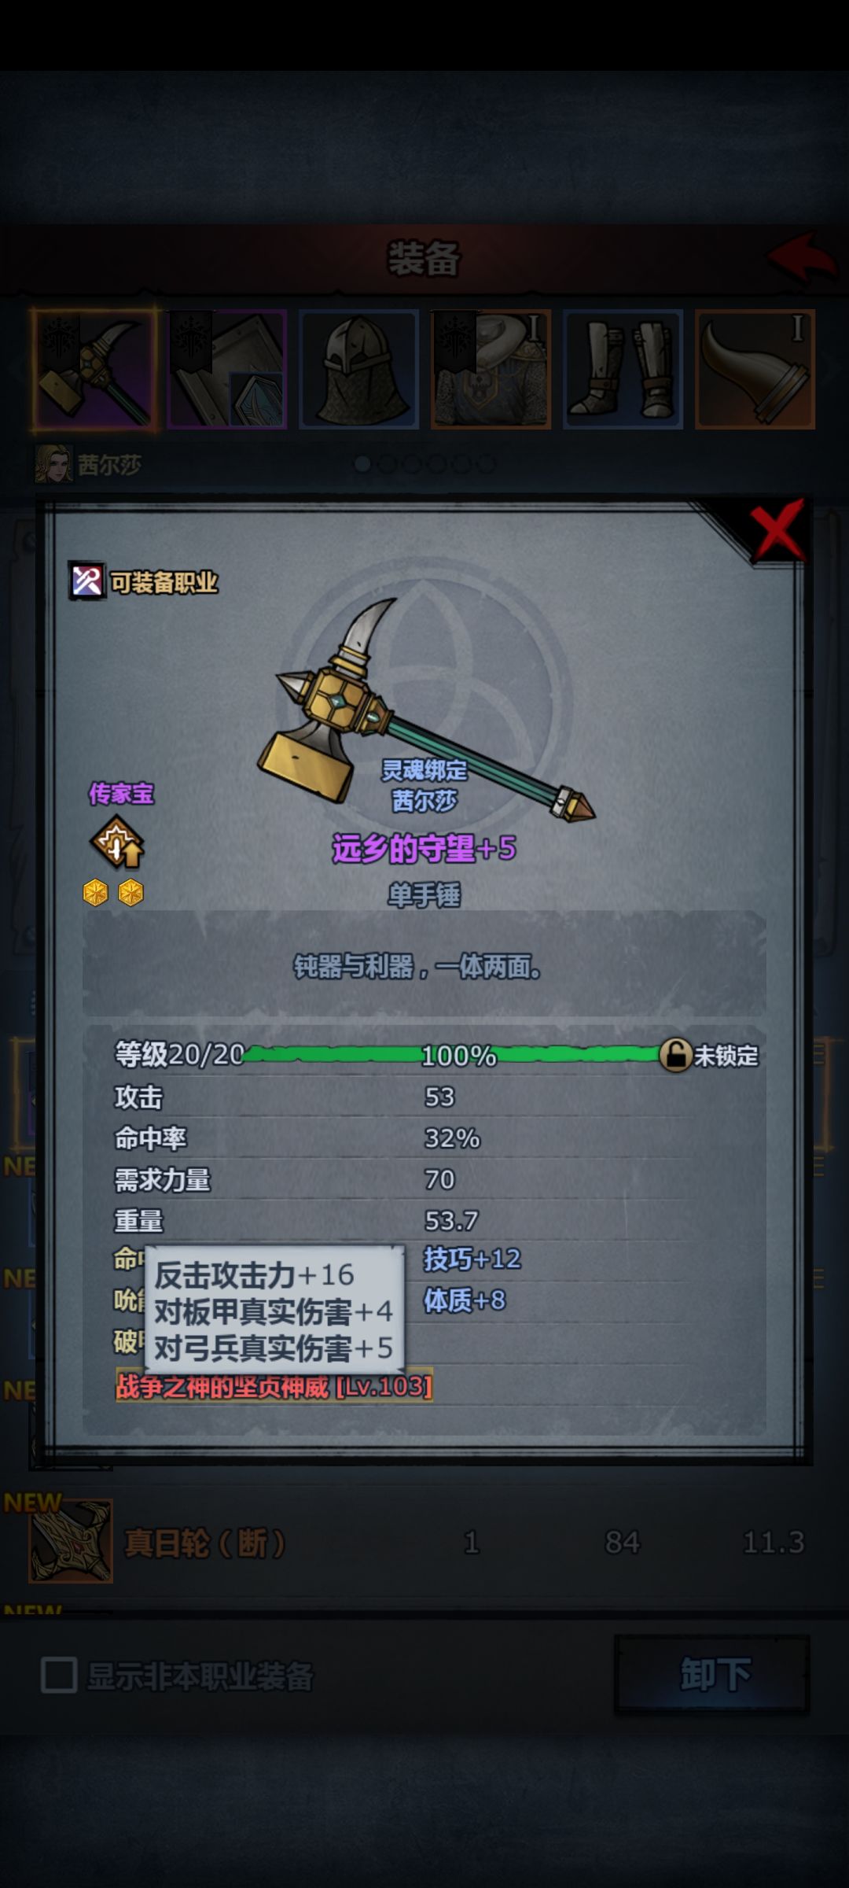Tap the 体质+8 bonus stat

point(464,1300)
